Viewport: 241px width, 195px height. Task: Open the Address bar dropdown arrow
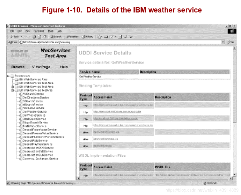coord(223,42)
